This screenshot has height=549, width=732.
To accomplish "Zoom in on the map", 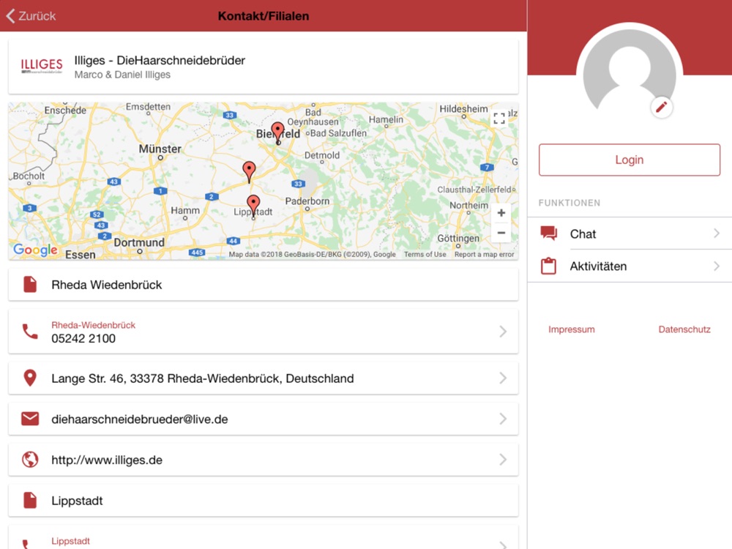I will (x=501, y=213).
